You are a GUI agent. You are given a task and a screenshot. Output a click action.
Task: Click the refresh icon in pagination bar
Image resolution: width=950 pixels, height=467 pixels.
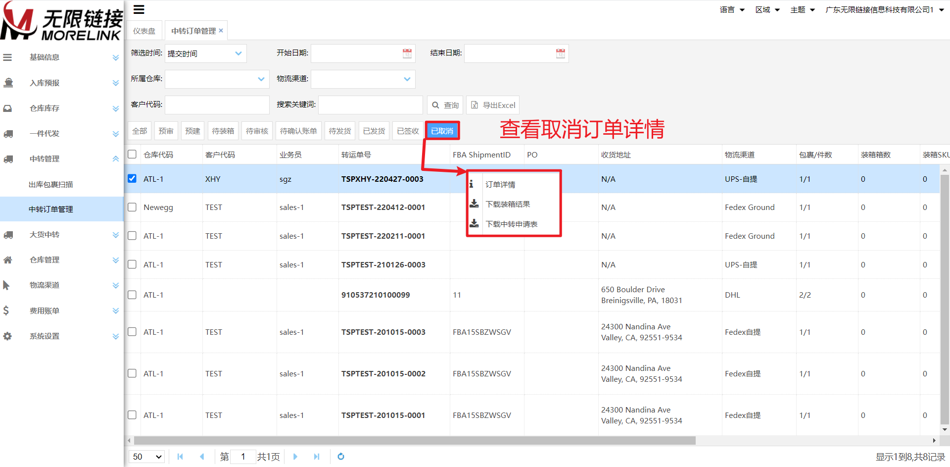[340, 457]
